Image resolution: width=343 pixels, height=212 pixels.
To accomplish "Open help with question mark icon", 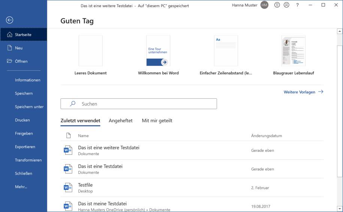I will click(x=297, y=5).
